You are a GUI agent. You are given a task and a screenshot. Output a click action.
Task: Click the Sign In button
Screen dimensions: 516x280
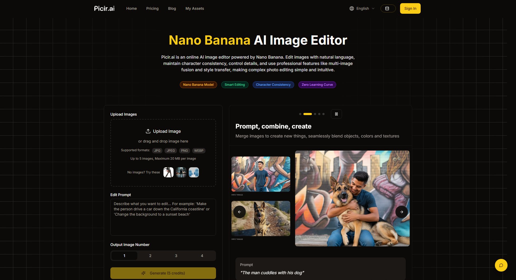tap(410, 8)
